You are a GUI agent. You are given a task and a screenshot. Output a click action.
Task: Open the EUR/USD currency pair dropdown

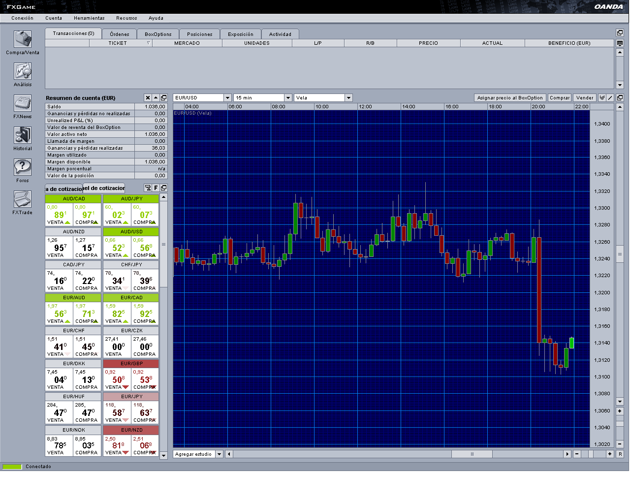point(227,98)
